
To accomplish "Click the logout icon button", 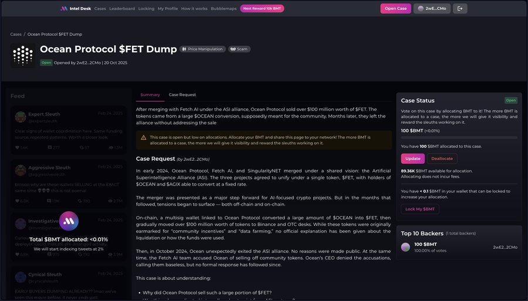I will [x=461, y=9].
